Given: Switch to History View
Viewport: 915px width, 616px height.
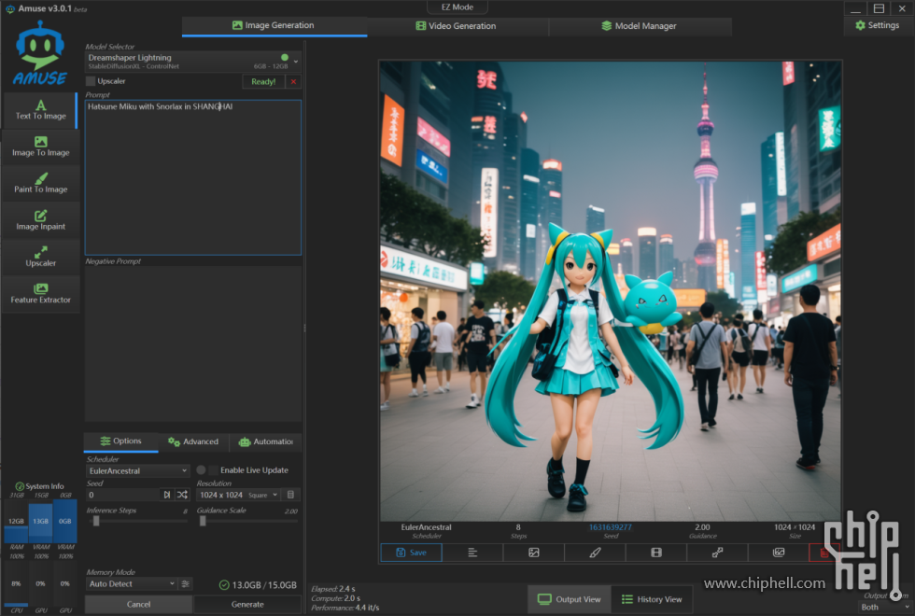Looking at the screenshot, I should point(652,599).
